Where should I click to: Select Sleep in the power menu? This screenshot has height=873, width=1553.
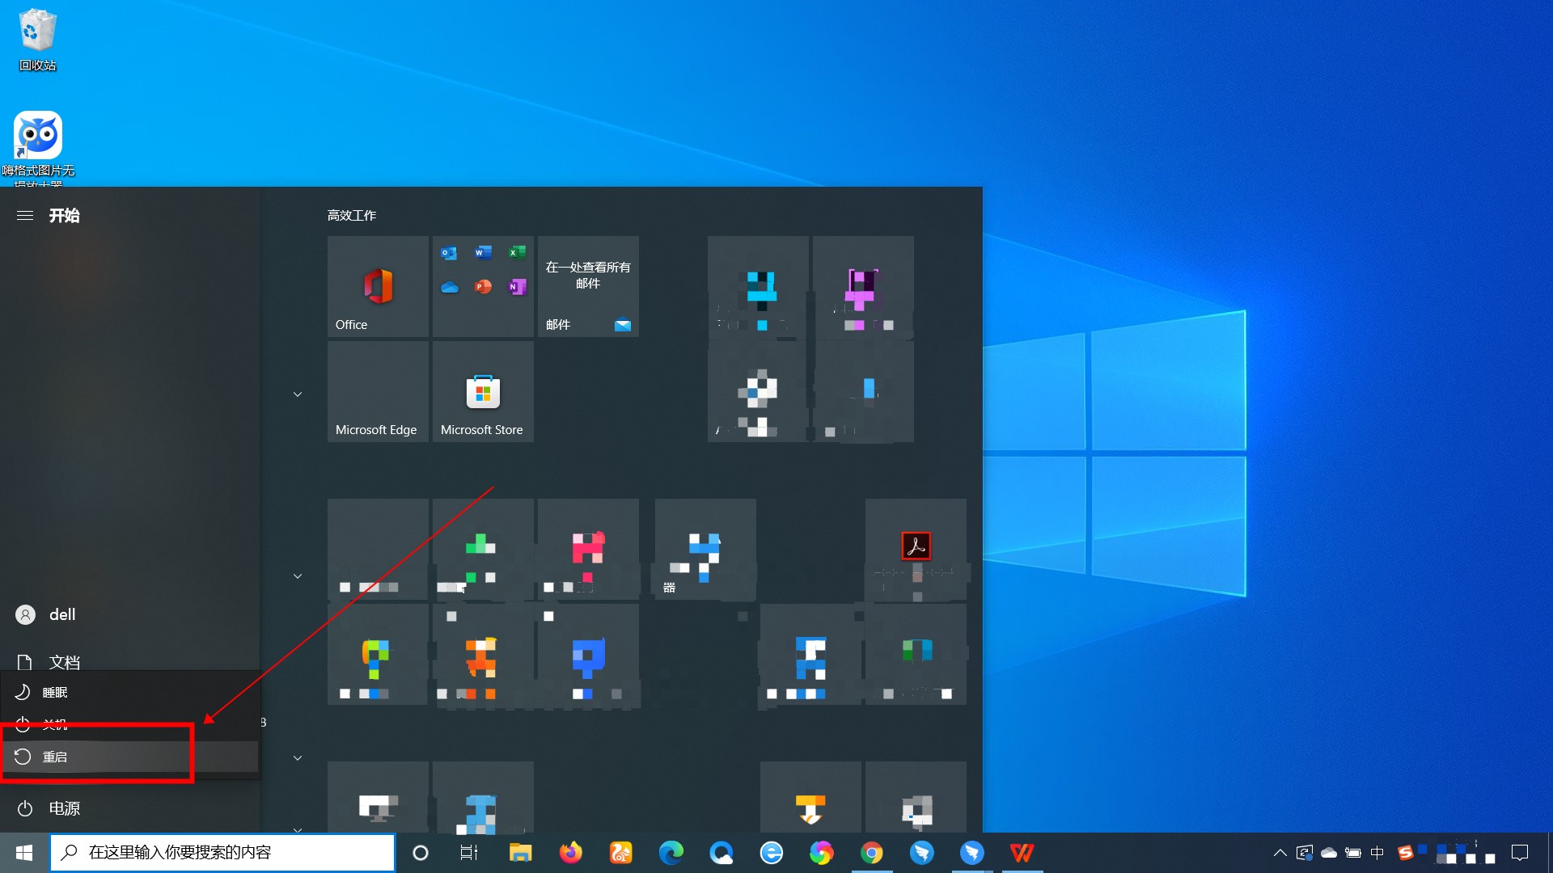pos(55,693)
